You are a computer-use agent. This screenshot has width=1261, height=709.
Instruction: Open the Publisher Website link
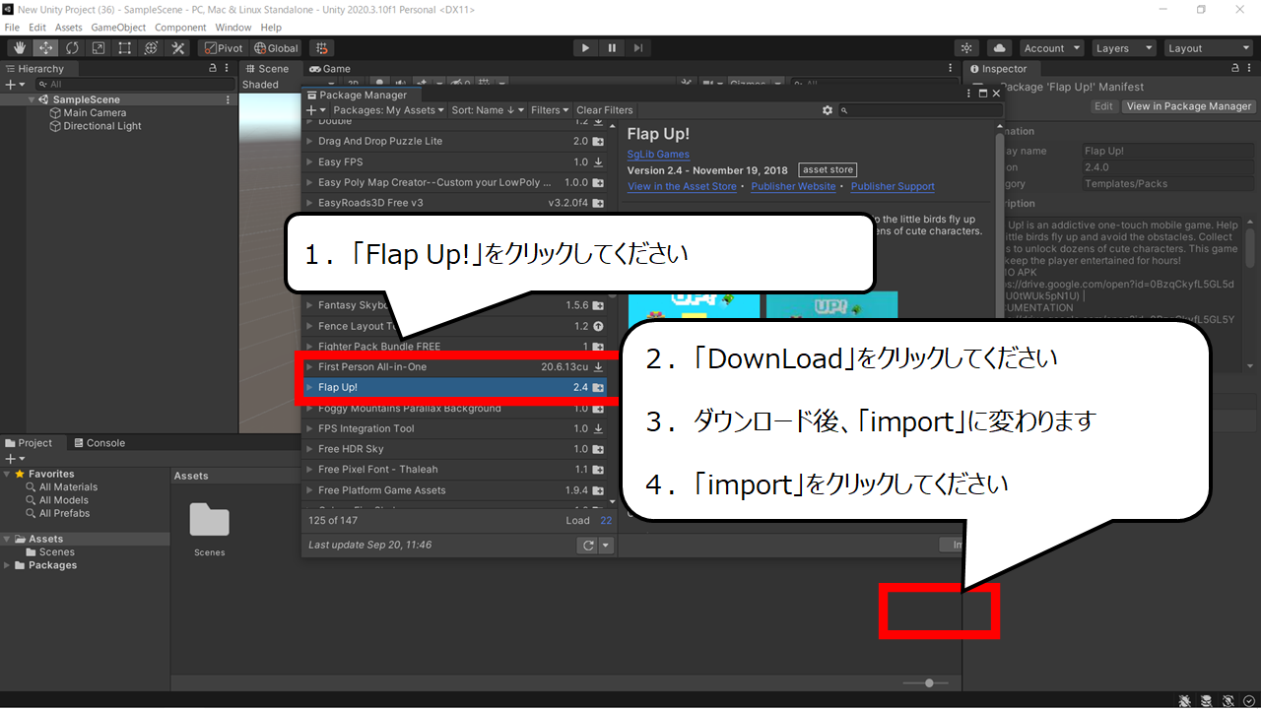click(793, 186)
